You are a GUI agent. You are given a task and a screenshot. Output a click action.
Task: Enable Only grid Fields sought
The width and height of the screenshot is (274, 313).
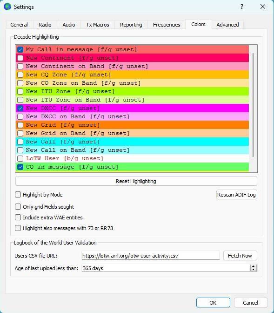[x=18, y=207]
